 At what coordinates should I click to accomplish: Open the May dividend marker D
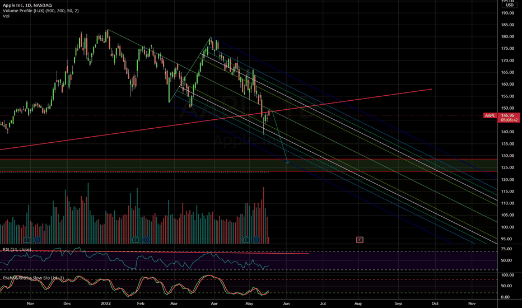(x=257, y=240)
